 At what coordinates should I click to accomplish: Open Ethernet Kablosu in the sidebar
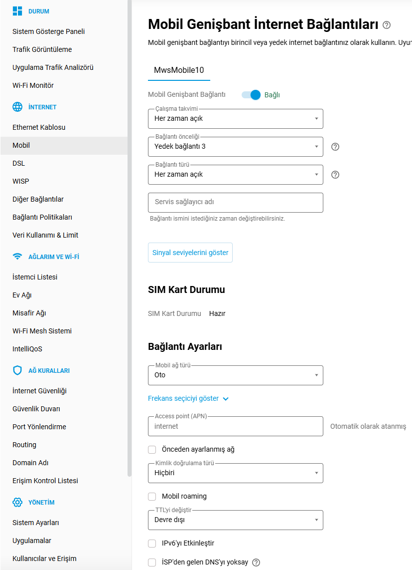[39, 127]
